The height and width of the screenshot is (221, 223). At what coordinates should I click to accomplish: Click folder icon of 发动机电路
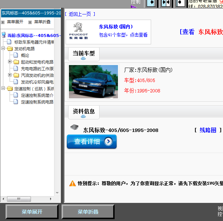coord(10,48)
